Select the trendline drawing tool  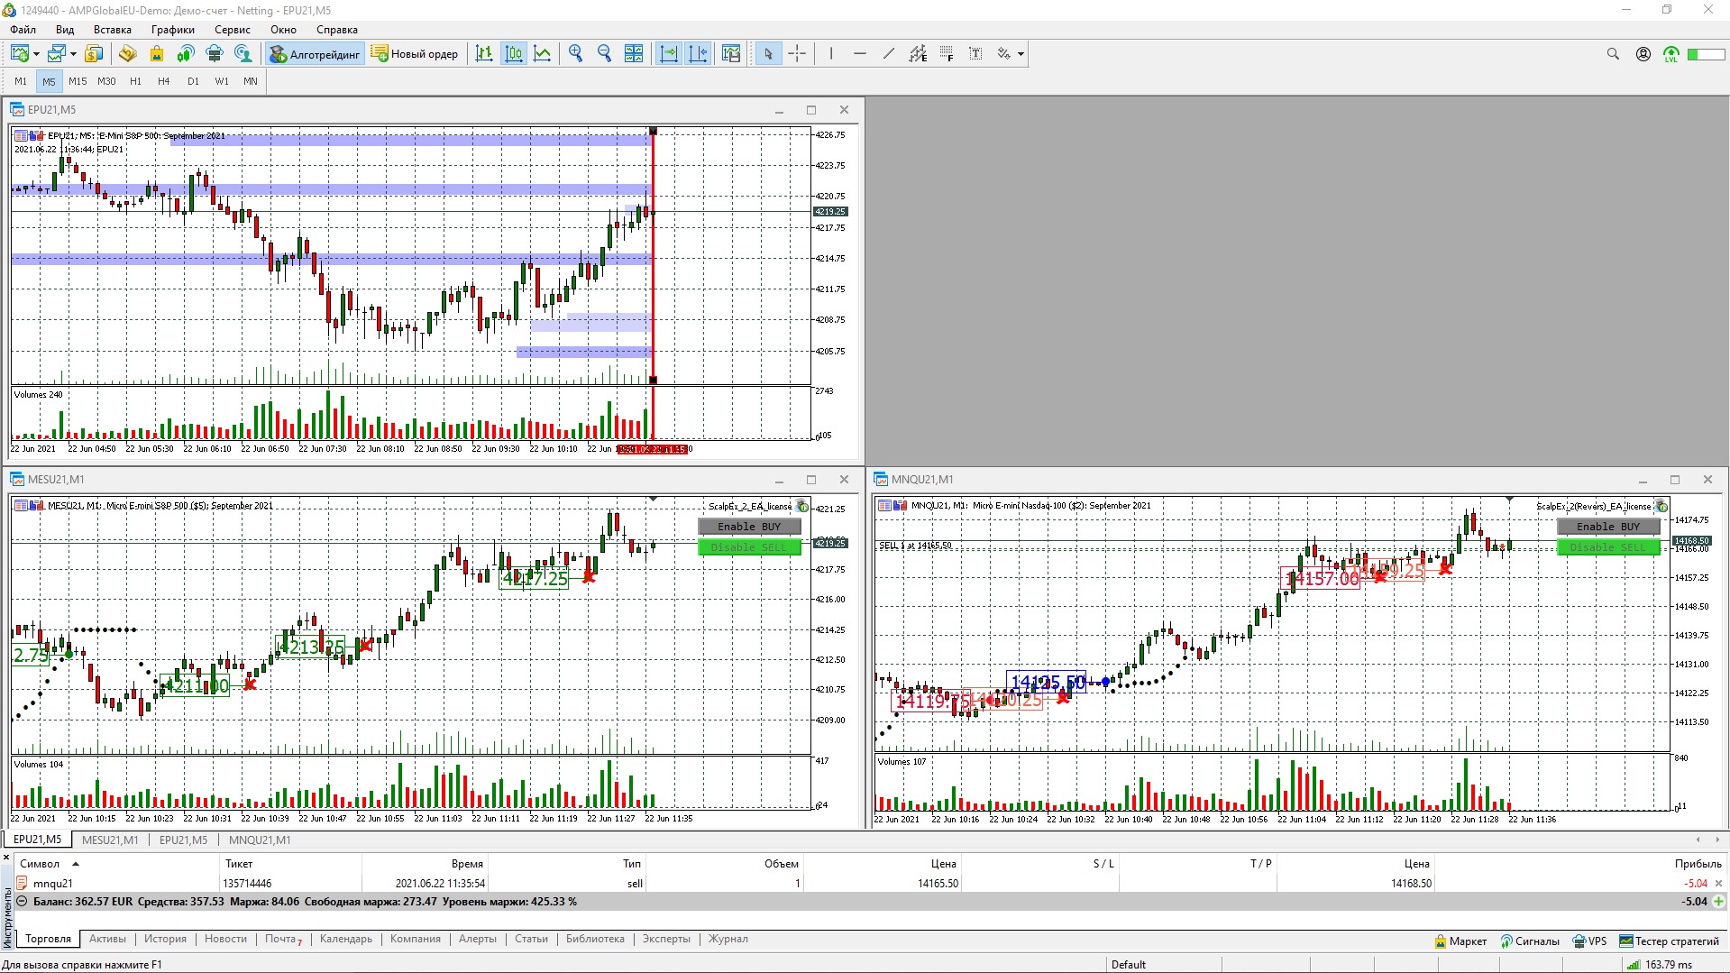[x=889, y=54]
